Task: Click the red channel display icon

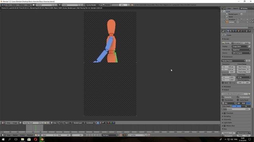Action: coord(108,123)
